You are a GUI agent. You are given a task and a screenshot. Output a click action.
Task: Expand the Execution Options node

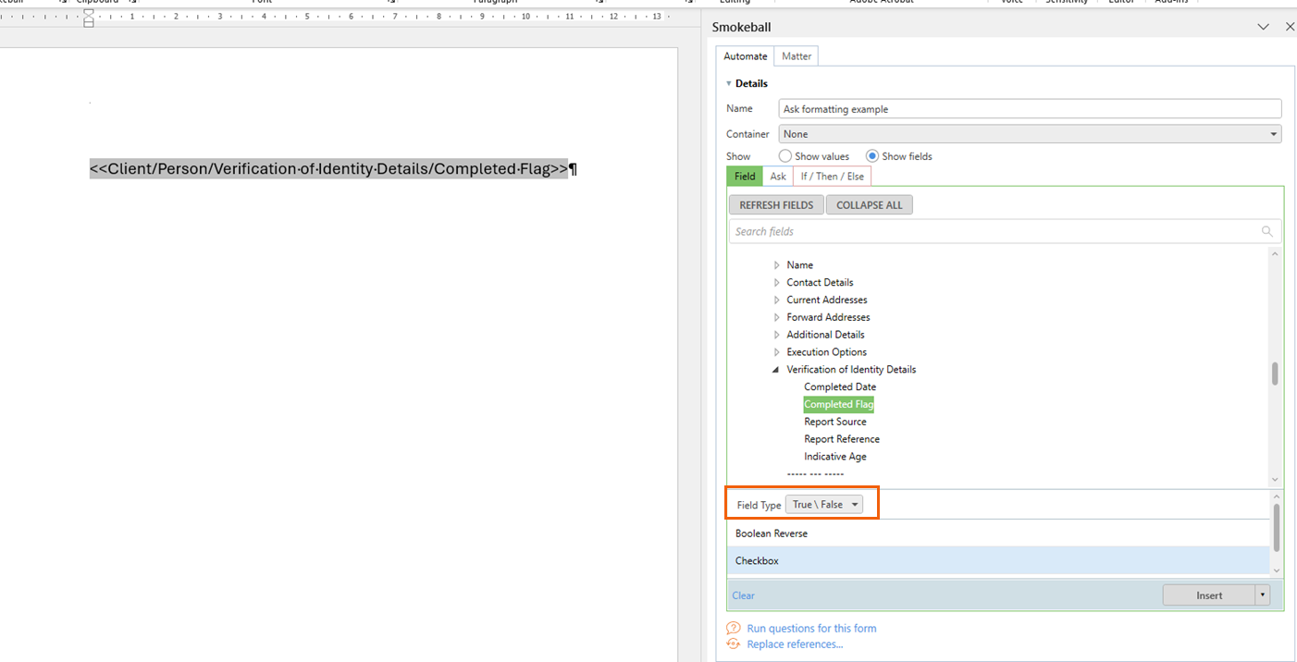point(777,352)
